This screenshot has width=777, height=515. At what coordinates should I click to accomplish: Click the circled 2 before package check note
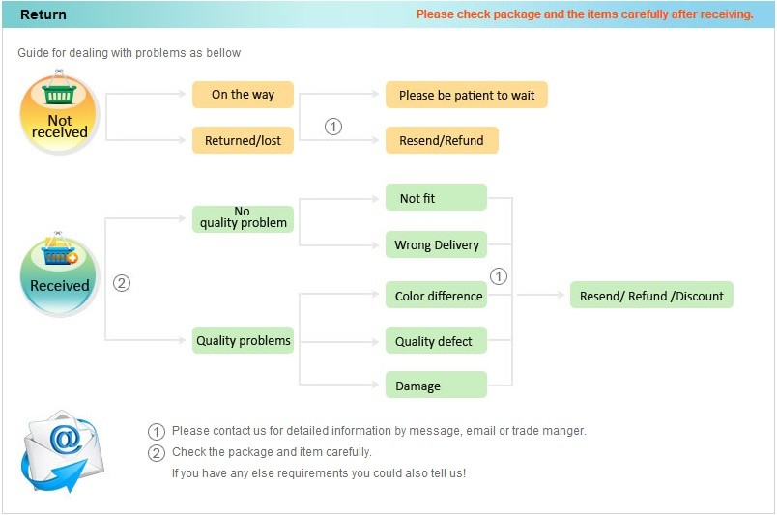point(157,452)
